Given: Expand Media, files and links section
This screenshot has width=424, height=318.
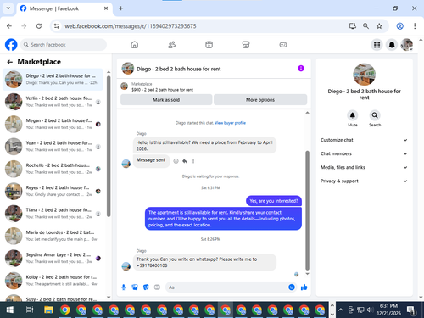Looking at the screenshot, I should tap(364, 167).
